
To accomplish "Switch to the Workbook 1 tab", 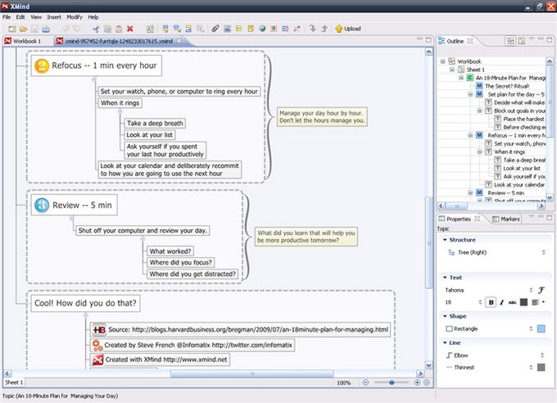I will click(27, 41).
